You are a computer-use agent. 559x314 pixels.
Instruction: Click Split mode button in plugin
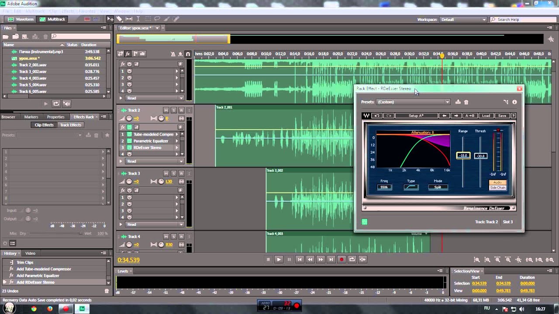click(438, 187)
